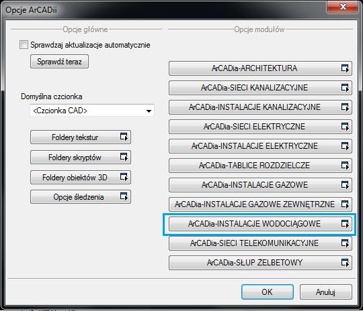Open Foldery skryptów via its popup icon
Screen dimensions: 363x311
pyautogui.click(x=124, y=157)
